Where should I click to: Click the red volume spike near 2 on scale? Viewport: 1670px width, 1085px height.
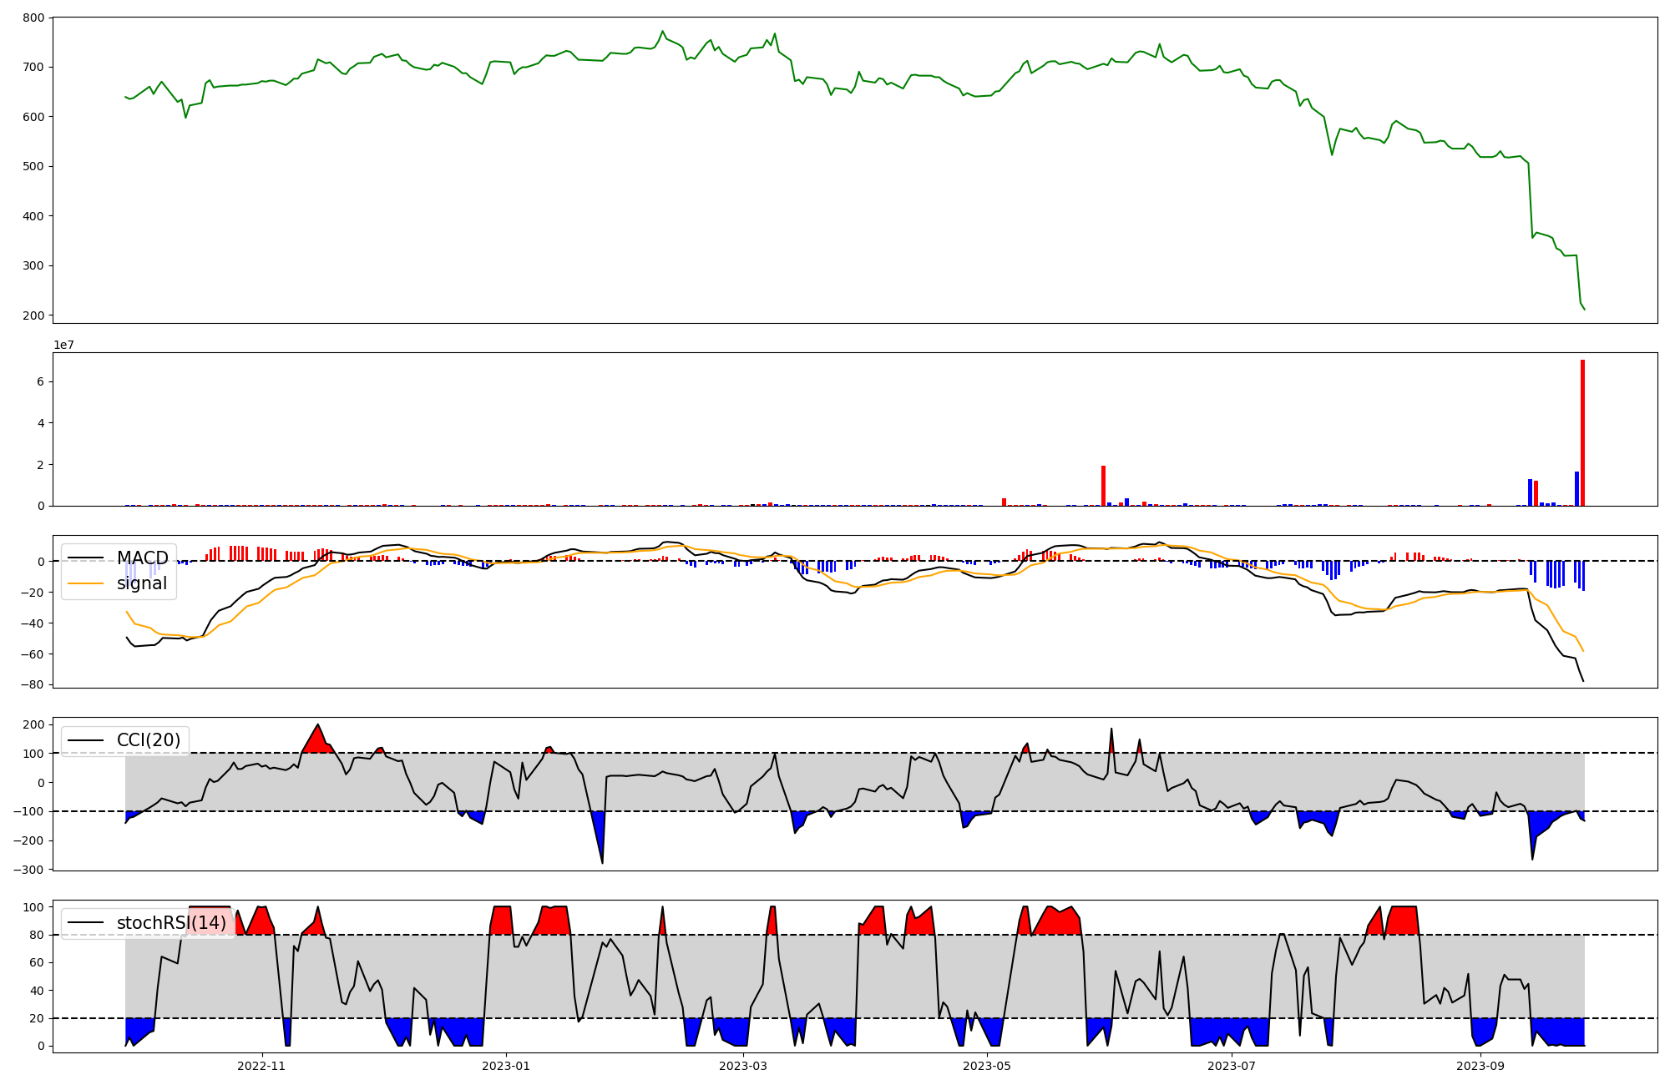point(1103,486)
